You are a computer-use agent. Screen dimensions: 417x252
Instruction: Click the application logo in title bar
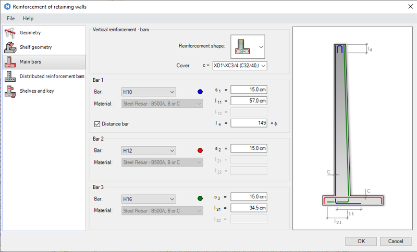point(6,6)
